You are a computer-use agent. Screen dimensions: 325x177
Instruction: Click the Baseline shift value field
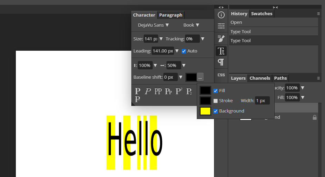pyautogui.click(x=170, y=77)
